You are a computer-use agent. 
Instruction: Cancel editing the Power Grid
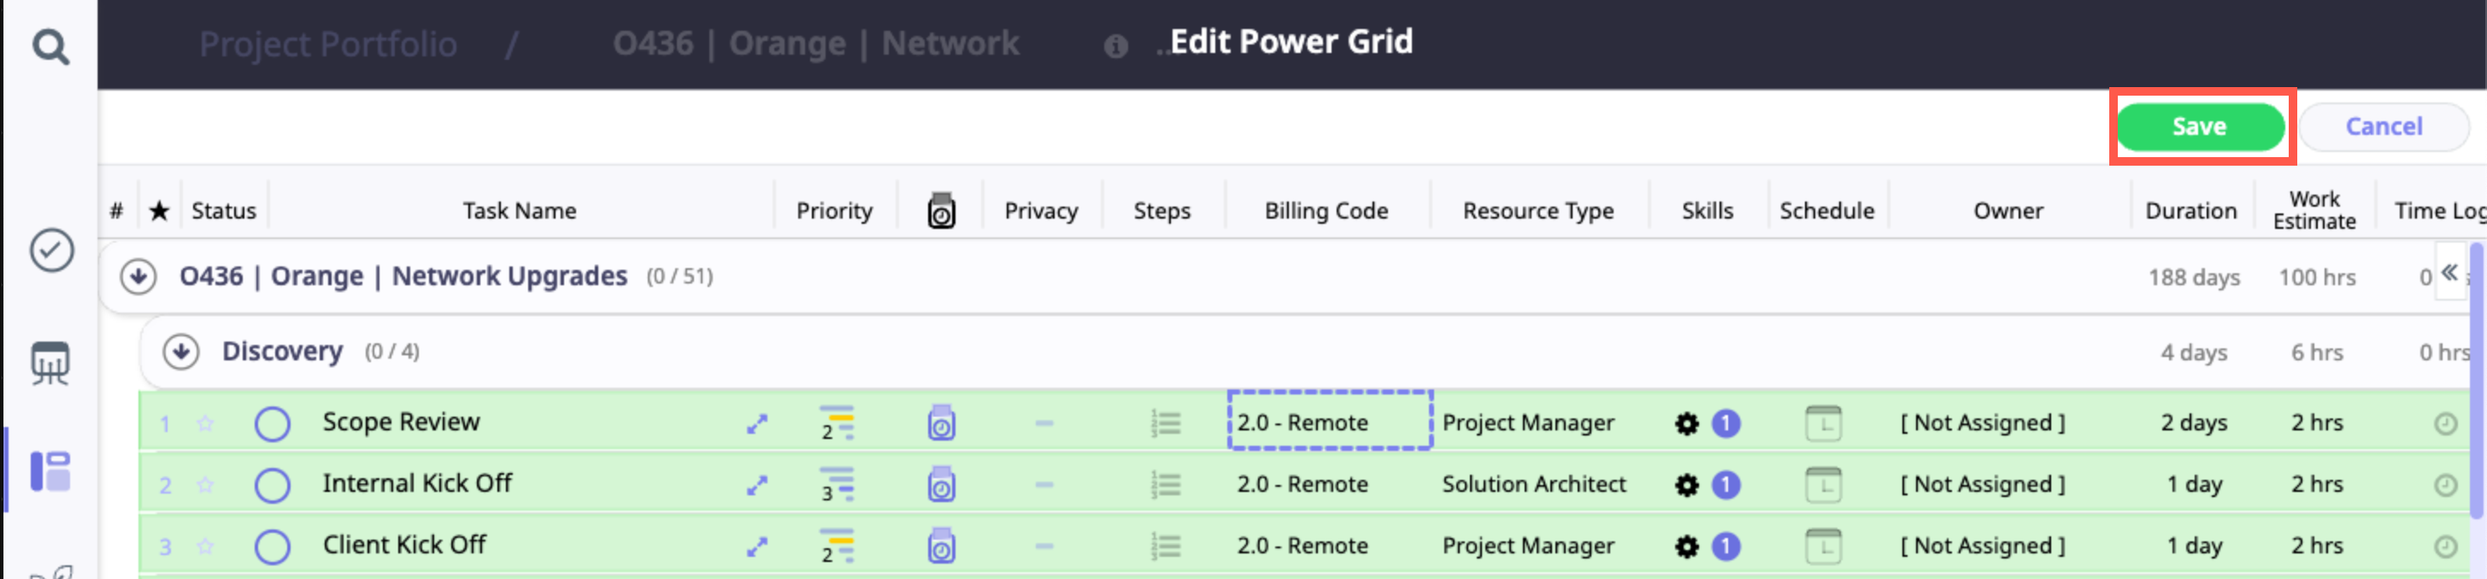click(x=2383, y=126)
